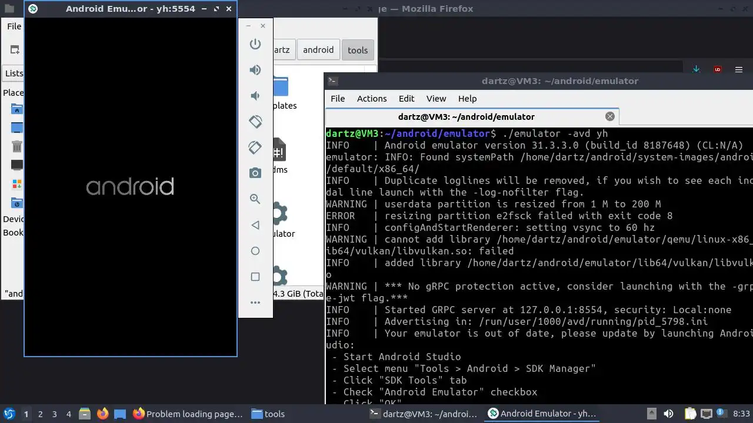Click the 'android' boot logo on emulator screen
Screen dimensions: 753x423
point(130,187)
